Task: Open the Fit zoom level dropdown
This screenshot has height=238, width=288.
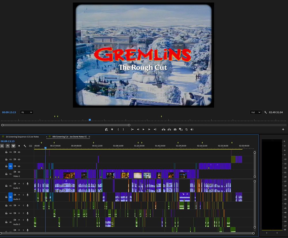Action: point(26,112)
